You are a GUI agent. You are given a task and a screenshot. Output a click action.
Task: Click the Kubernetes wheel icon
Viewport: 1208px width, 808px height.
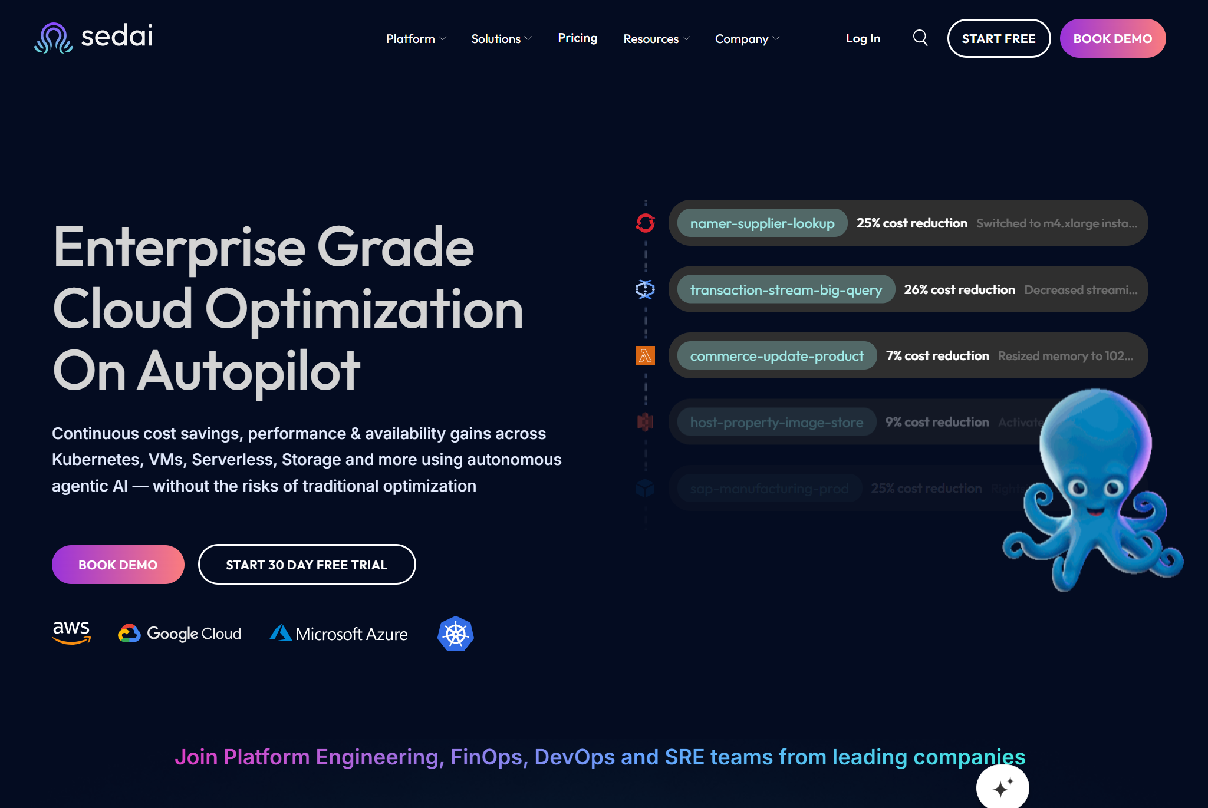[456, 634]
